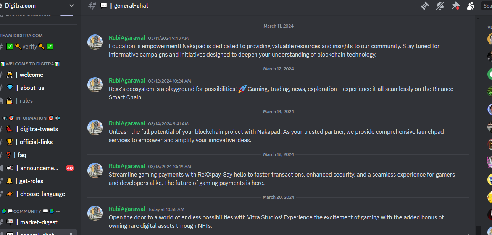The image size is (492, 235).
Task: Toggle notification settings bell icon
Action: point(440,6)
